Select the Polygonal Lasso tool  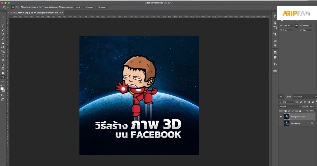[x=3, y=26]
